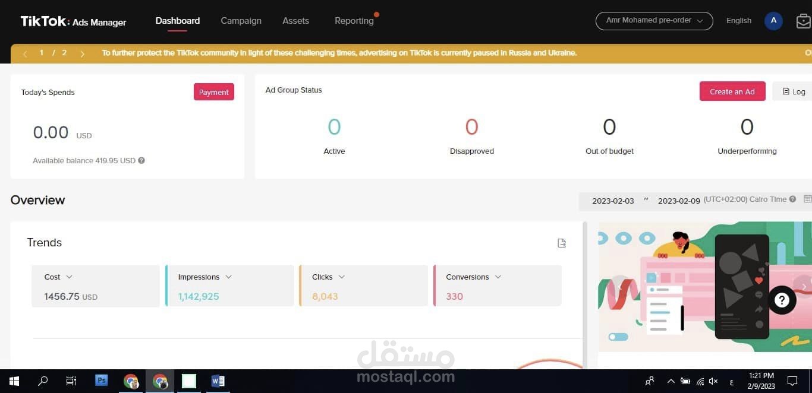Click the Russia and Ukraine announcement text
Image resolution: width=812 pixels, height=393 pixels.
click(x=339, y=53)
